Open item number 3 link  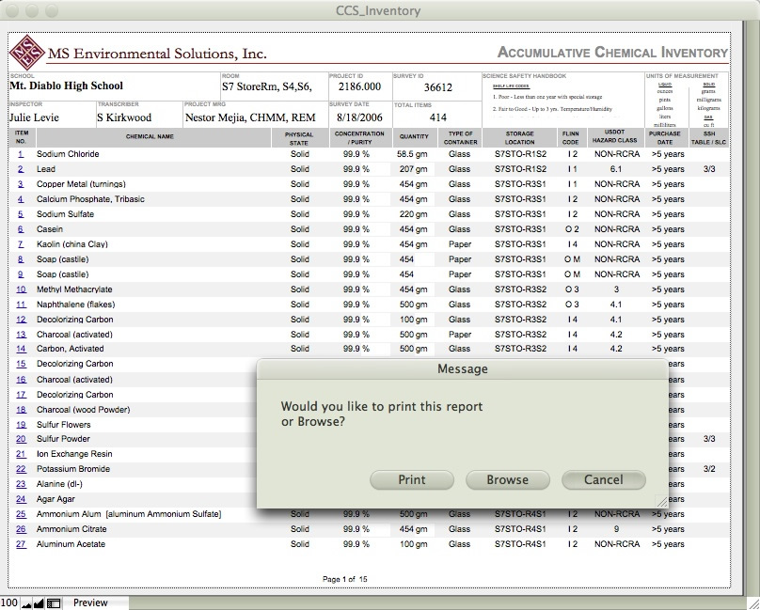coord(21,184)
